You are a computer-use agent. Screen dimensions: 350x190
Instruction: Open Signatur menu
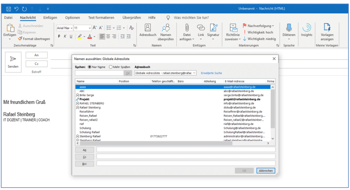[213, 32]
